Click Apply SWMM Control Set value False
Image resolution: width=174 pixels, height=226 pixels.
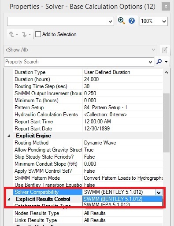[x=89, y=171]
